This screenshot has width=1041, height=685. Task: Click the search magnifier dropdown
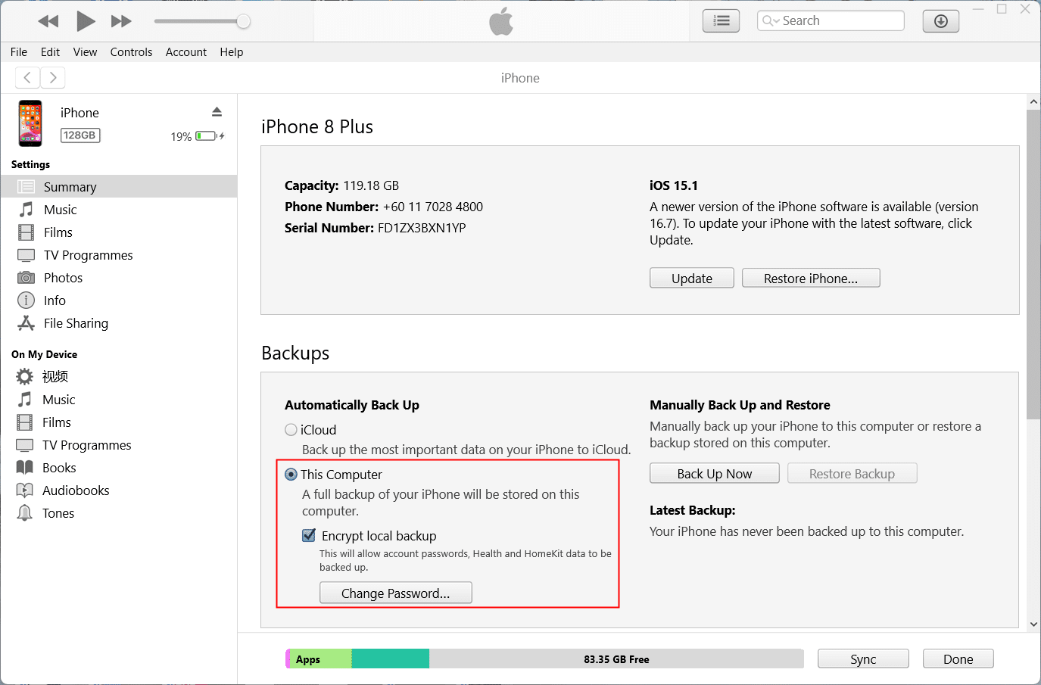pos(771,20)
